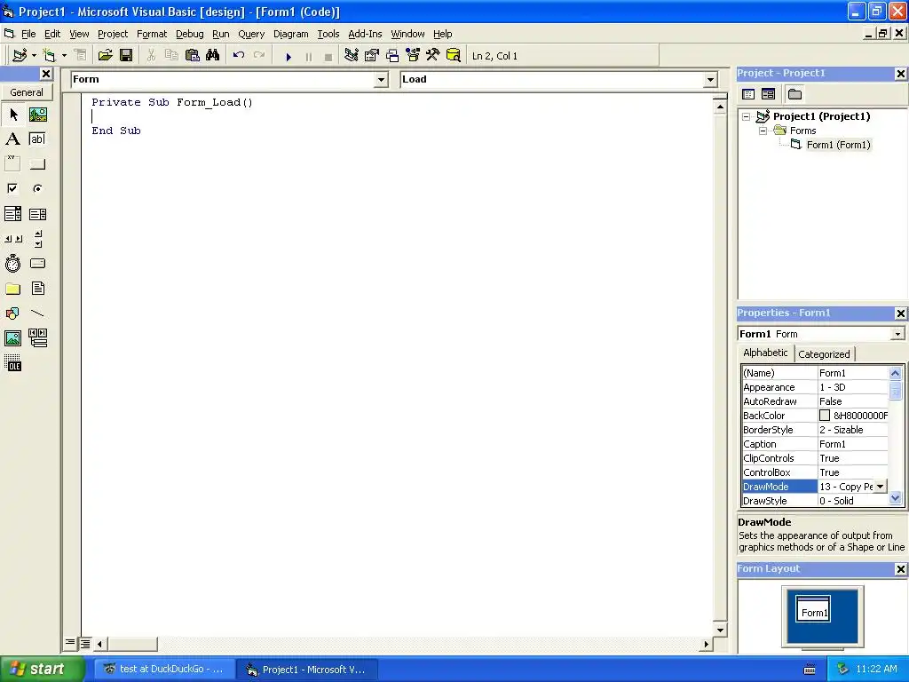This screenshot has height=682, width=909.
Task: Open the Data View Window icon
Action: click(454, 56)
